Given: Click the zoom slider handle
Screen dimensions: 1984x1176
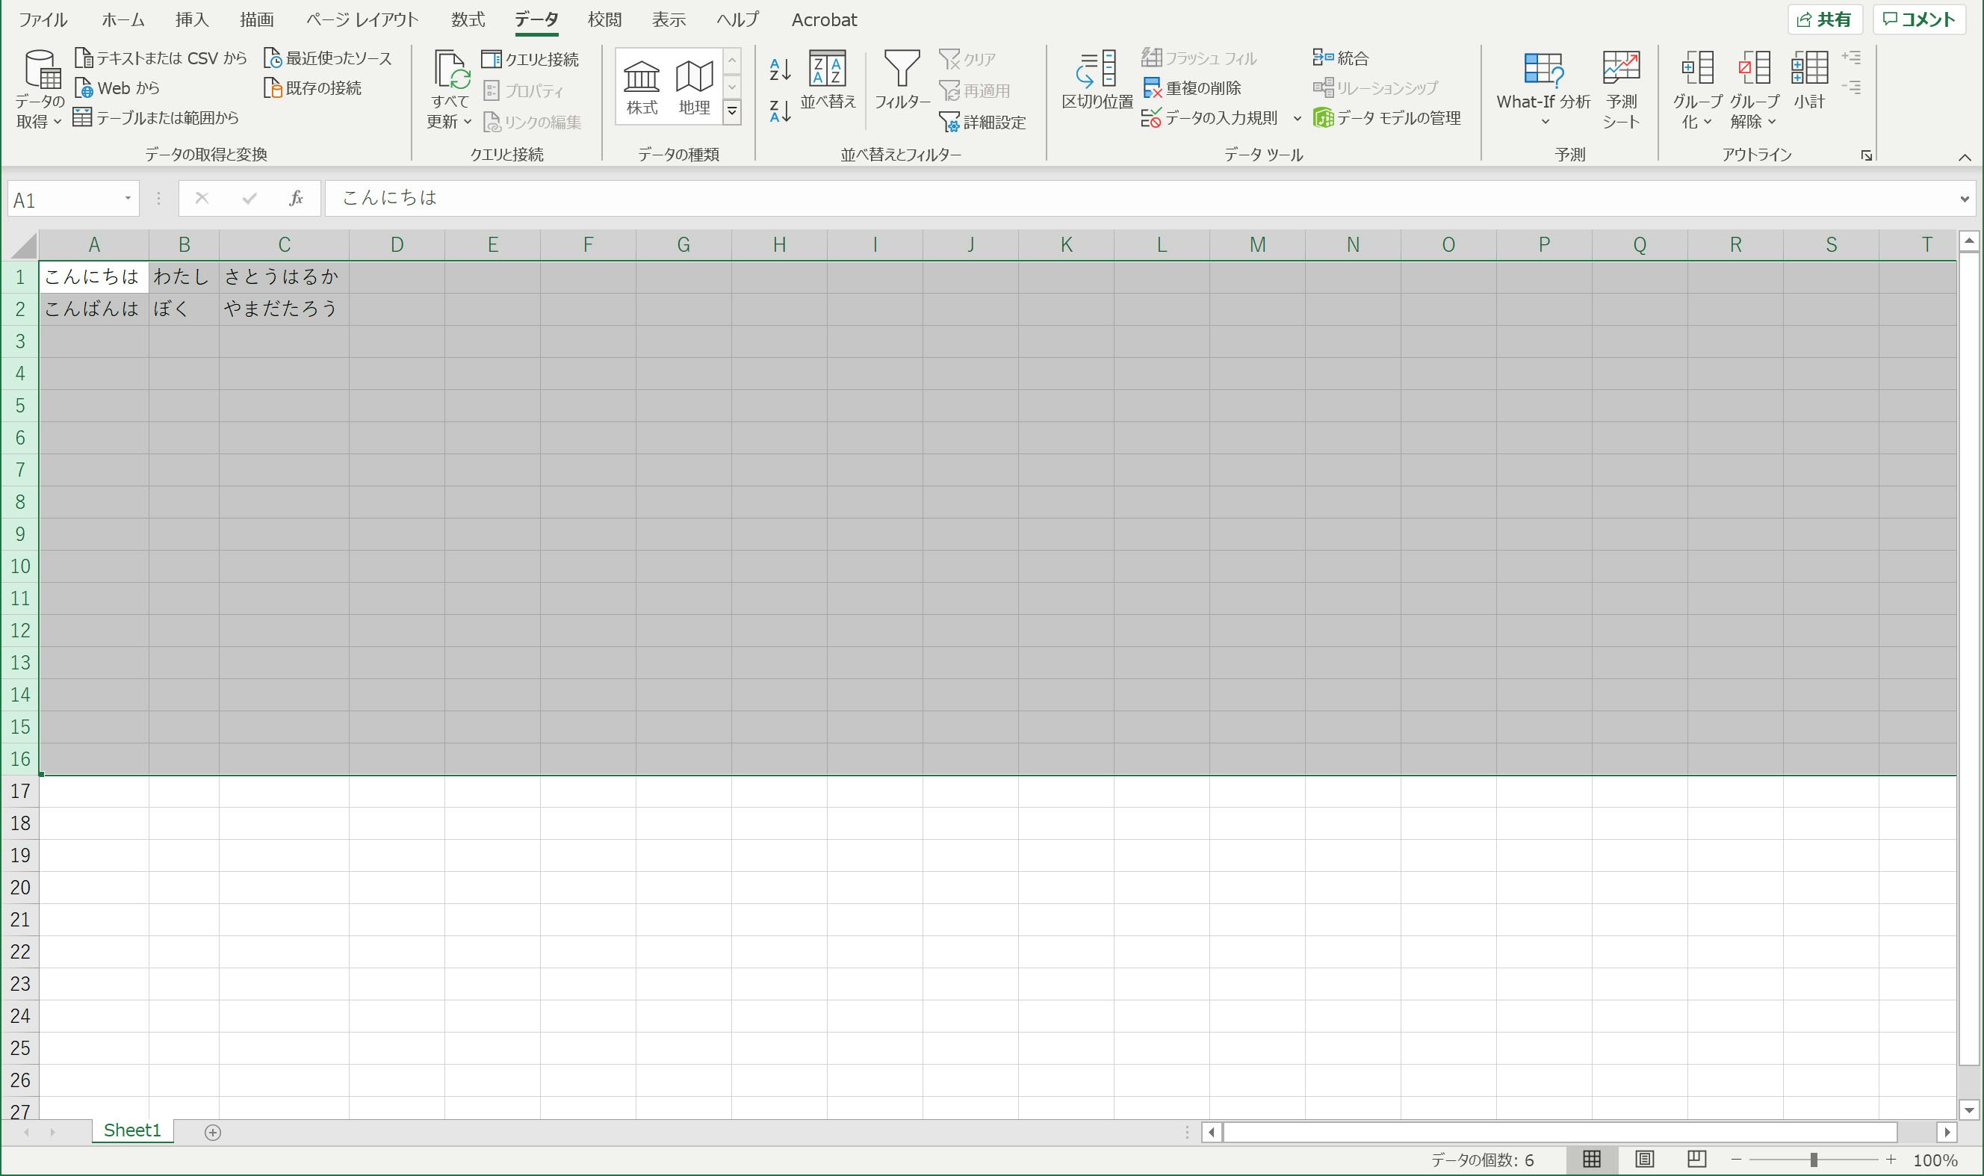Looking at the screenshot, I should pos(1813,1160).
